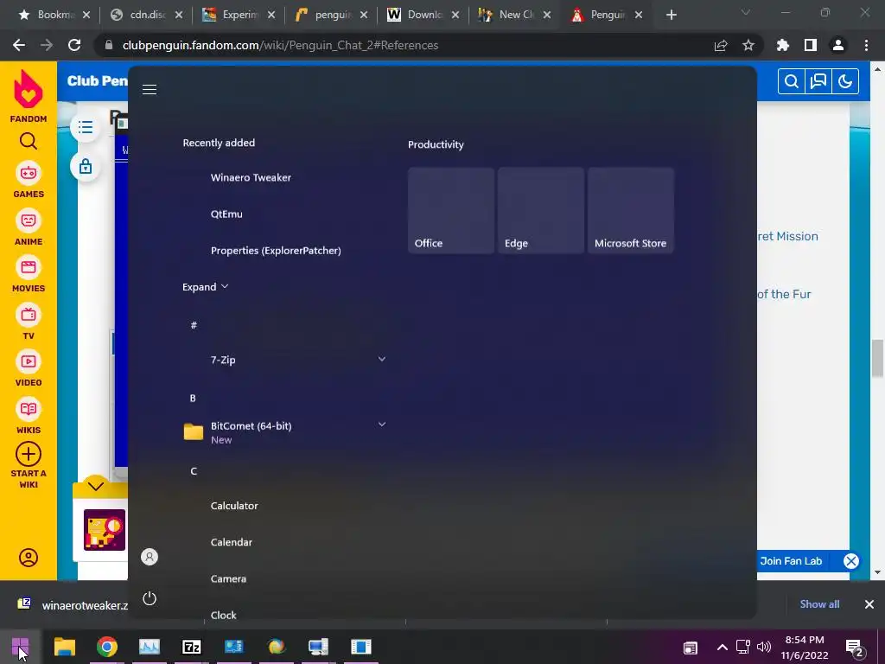885x664 pixels.
Task: Open Clock from the app list
Action: [x=224, y=615]
